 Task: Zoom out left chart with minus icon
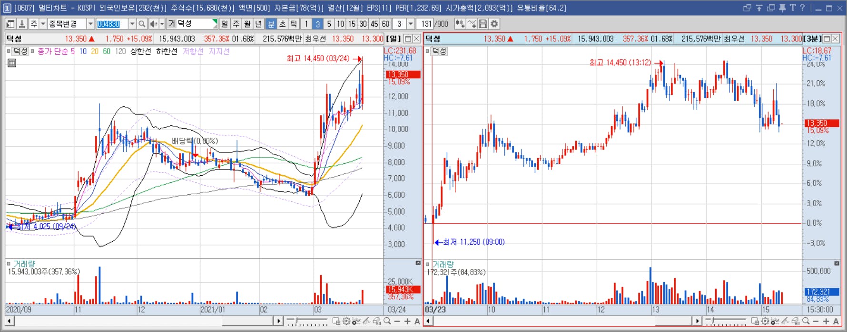[397, 321]
